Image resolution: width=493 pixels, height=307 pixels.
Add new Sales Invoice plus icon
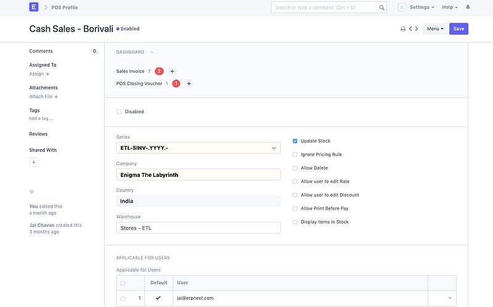point(173,72)
